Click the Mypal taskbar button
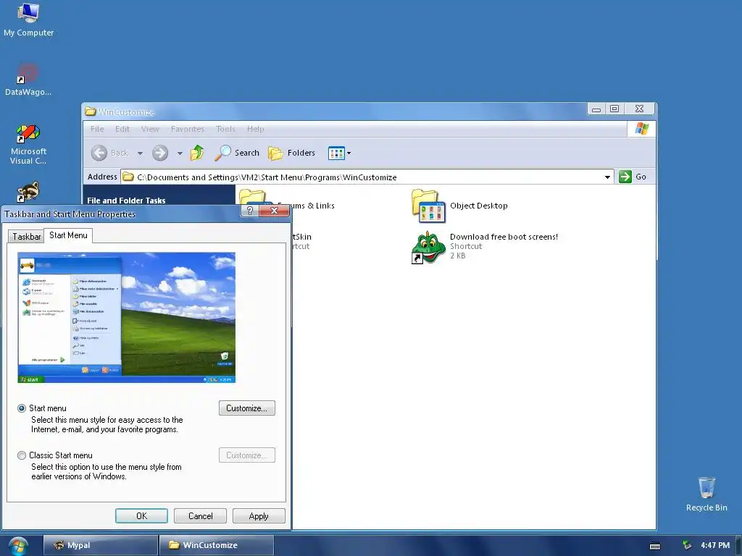The image size is (742, 556). pos(100,545)
